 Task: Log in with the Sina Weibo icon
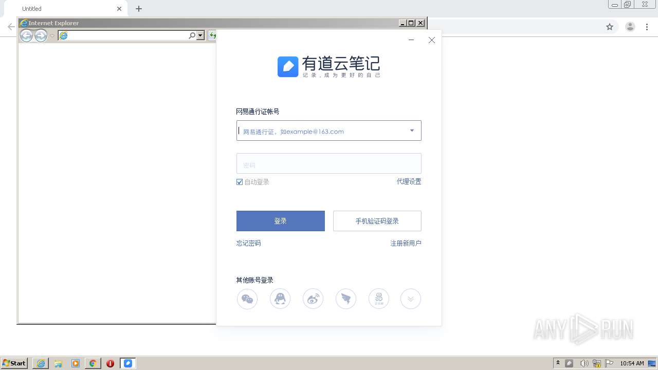(313, 299)
